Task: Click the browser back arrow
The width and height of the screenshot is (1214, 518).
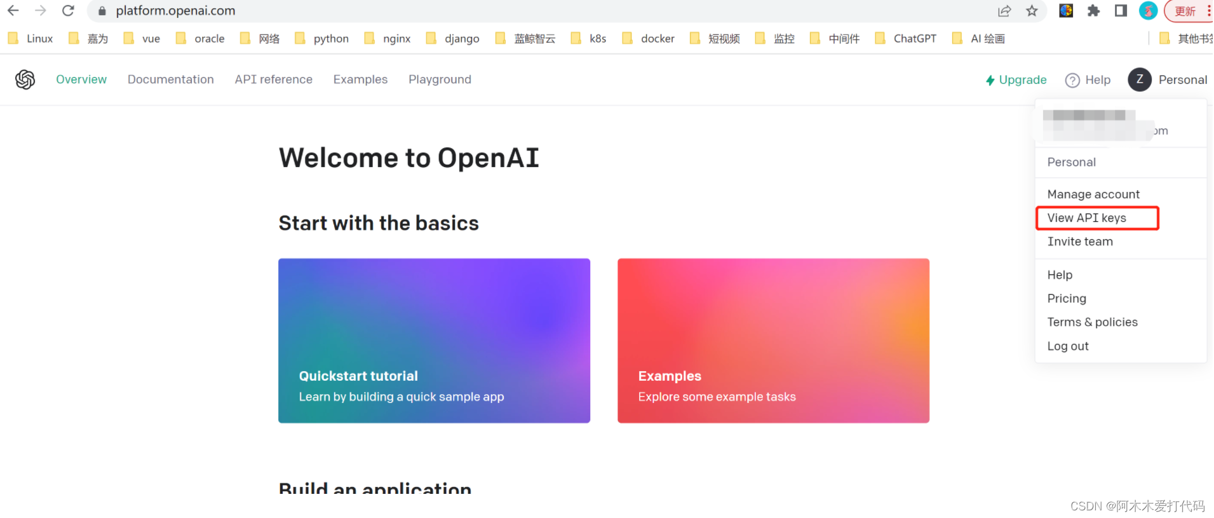Action: [x=13, y=11]
